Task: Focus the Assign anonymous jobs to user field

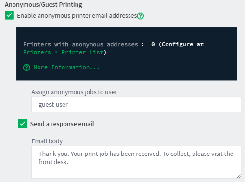Action: coord(136,104)
